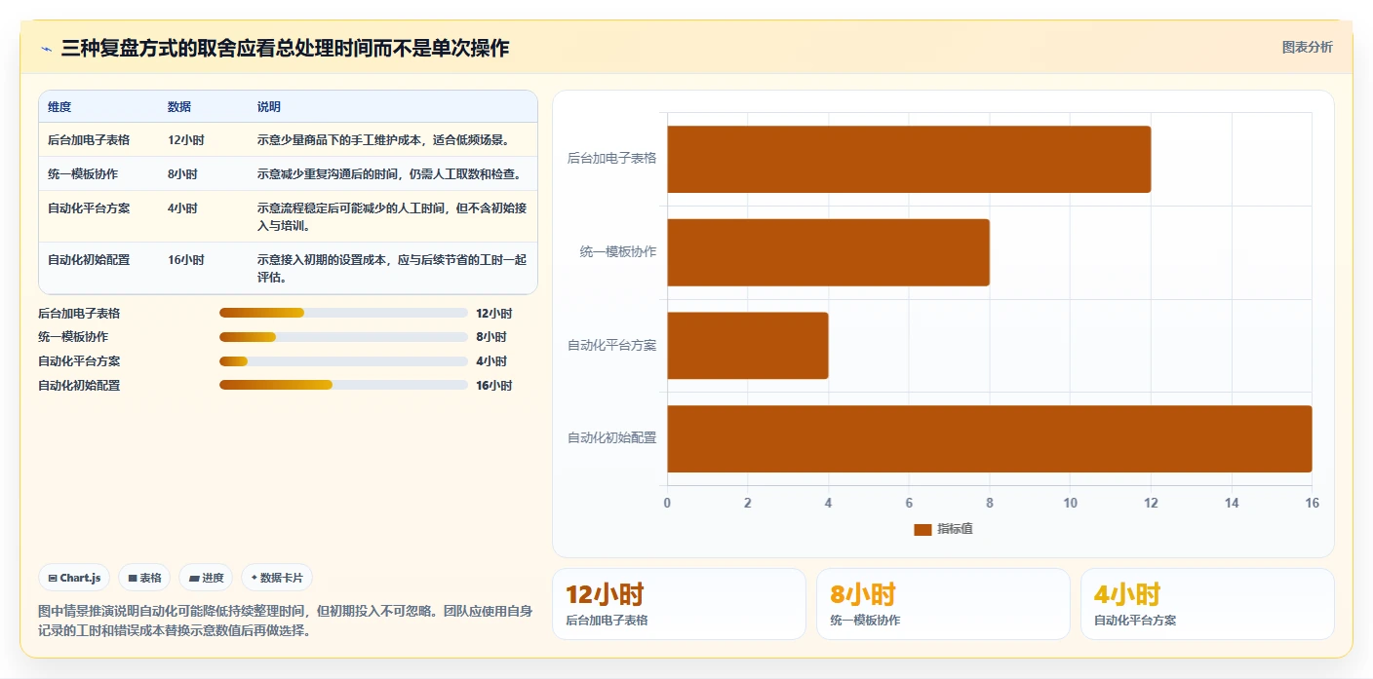Click the 8小时 value after the progress bar
The height and width of the screenshot is (679, 1373).
point(490,337)
